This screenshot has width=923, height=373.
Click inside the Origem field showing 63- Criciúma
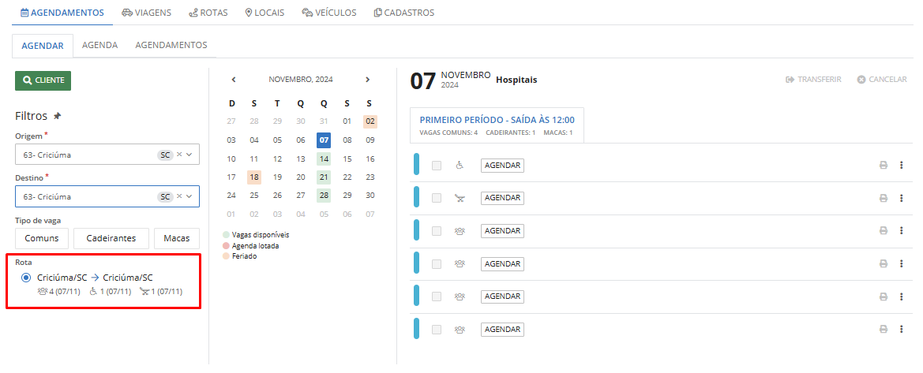(107, 154)
